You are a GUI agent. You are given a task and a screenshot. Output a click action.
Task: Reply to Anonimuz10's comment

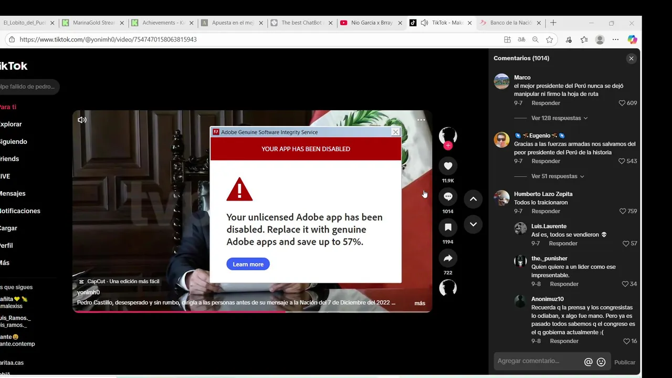pos(564,341)
